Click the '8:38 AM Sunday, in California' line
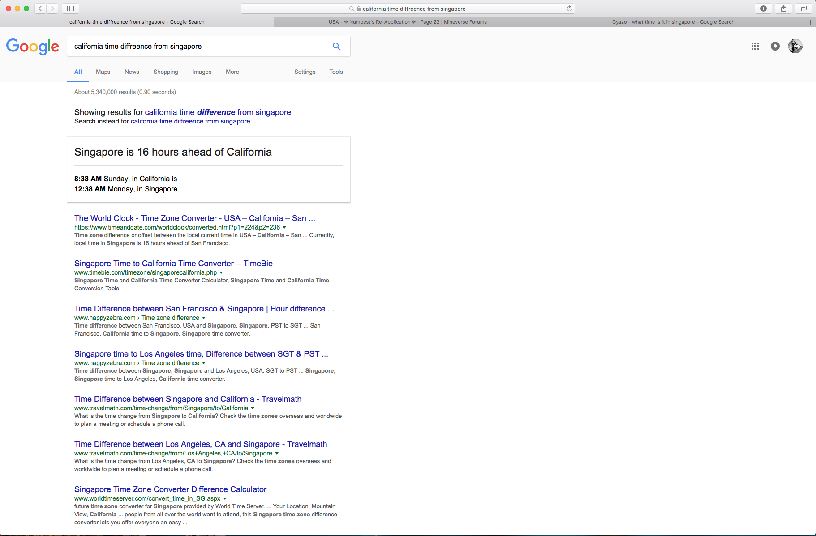 coord(126,179)
